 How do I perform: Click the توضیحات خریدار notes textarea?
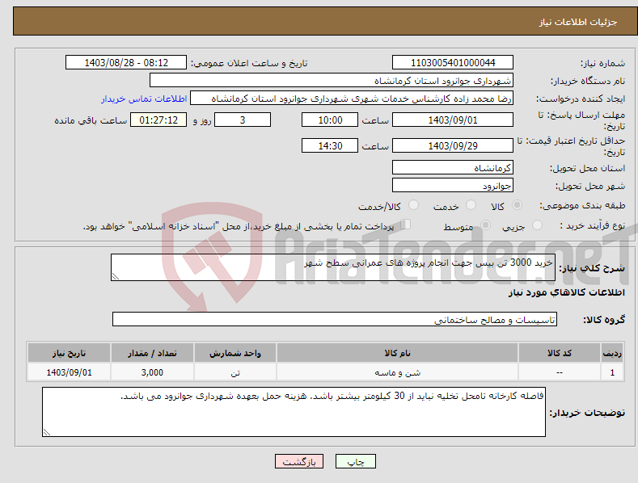click(294, 412)
